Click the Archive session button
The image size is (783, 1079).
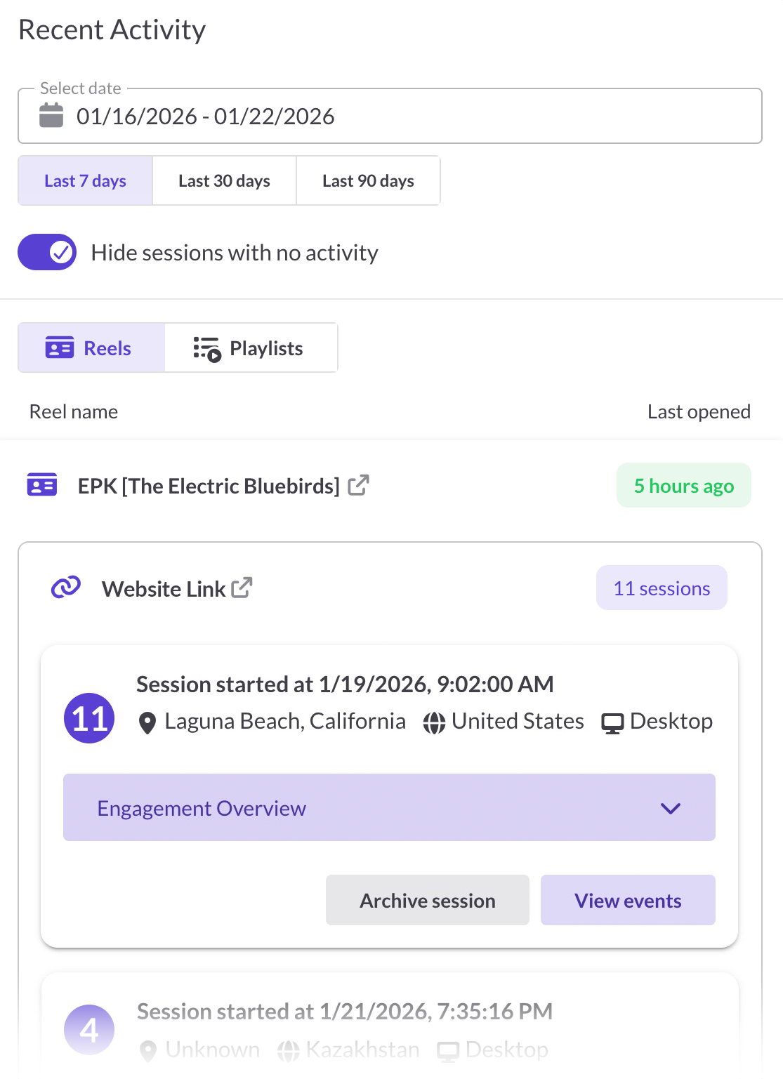point(428,900)
